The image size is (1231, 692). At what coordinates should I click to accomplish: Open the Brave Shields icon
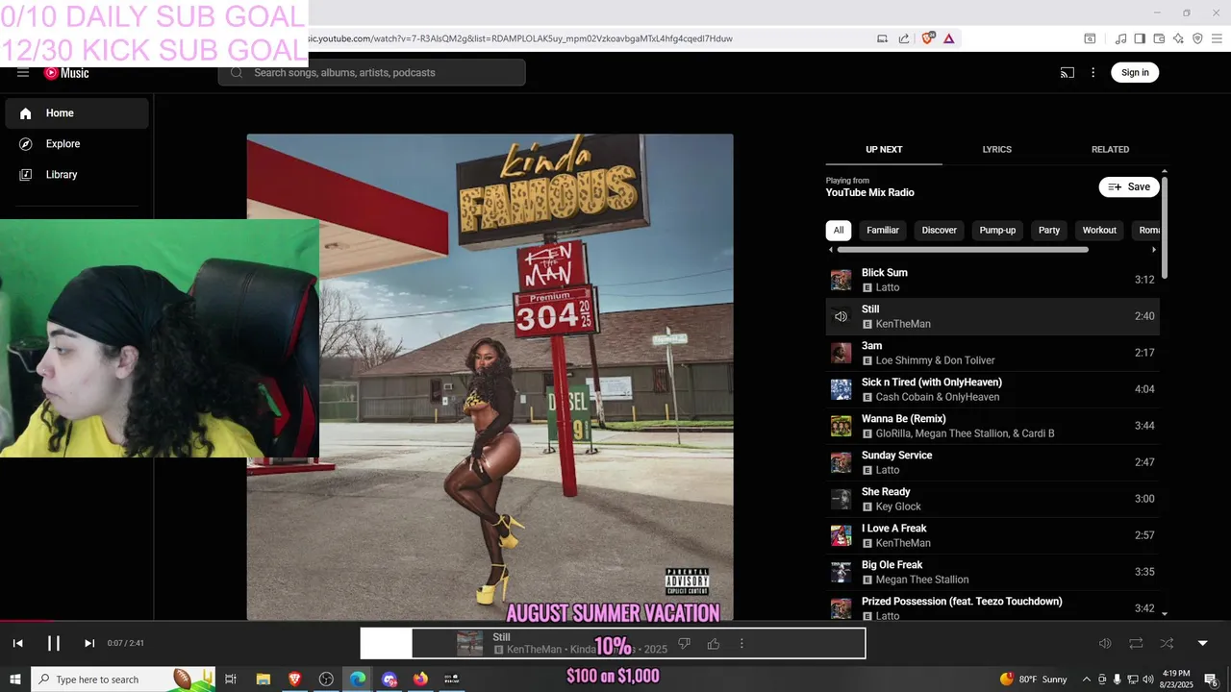click(x=928, y=38)
